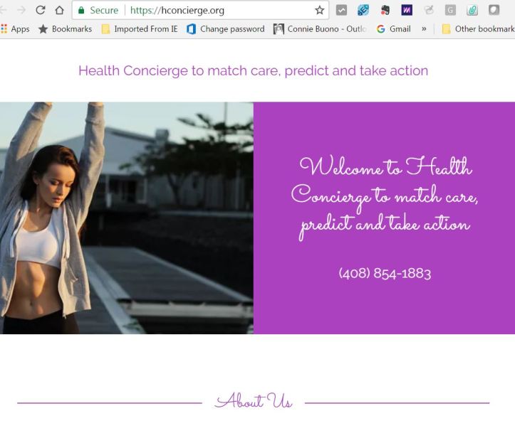Open the gray G extension icon
Image resolution: width=515 pixels, height=443 pixels.
[x=450, y=10]
